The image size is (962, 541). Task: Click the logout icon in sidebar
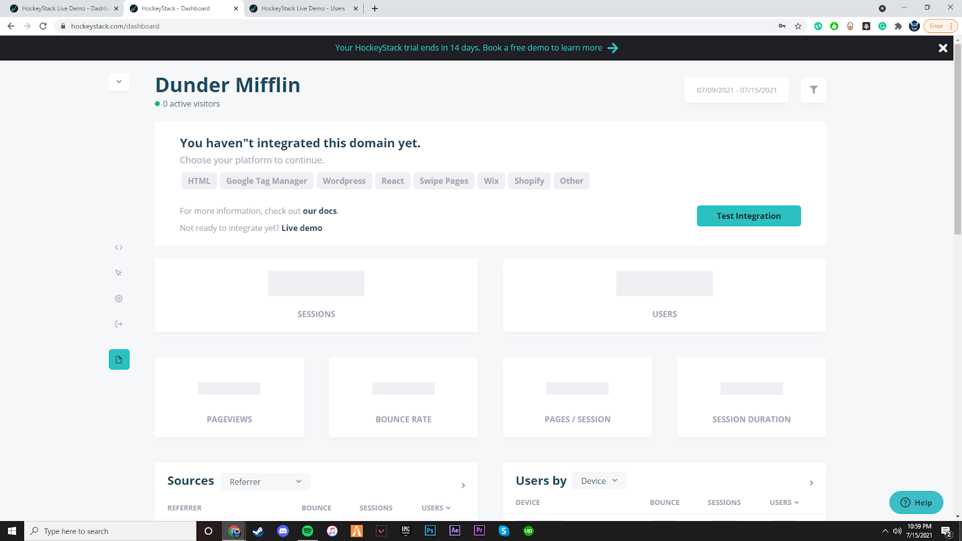click(119, 324)
